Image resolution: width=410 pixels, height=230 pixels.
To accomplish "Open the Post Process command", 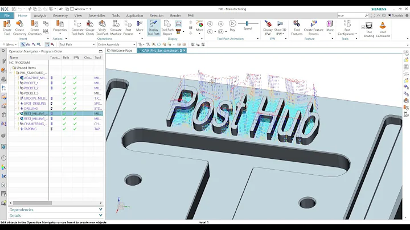I will coord(128,28).
